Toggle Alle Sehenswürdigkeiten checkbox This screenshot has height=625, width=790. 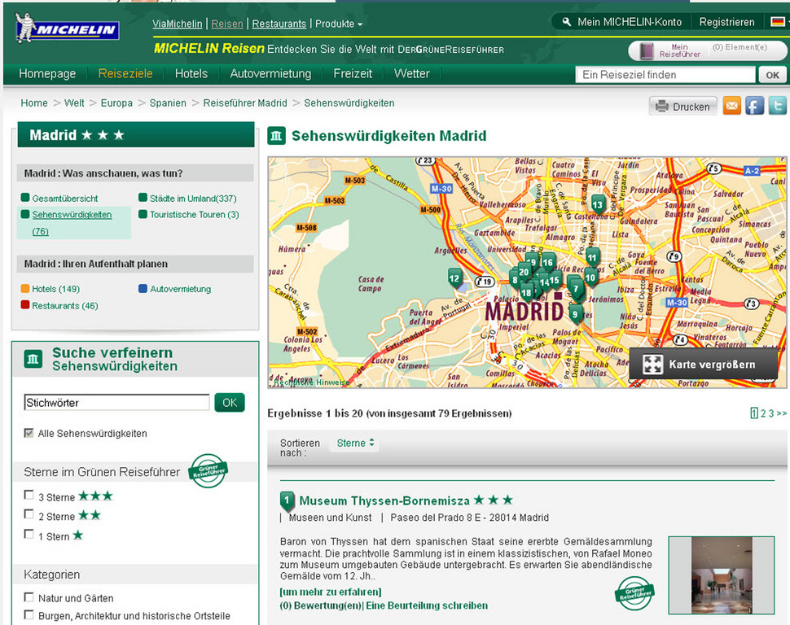[29, 433]
